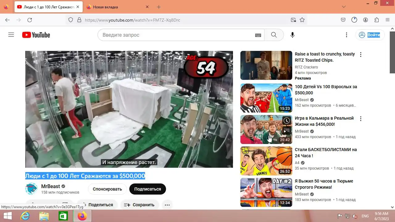Screen dimensions: 395x222
Task: Open the 100 Детей Vs 100 Взрослых thumbnail
Action: [266, 98]
